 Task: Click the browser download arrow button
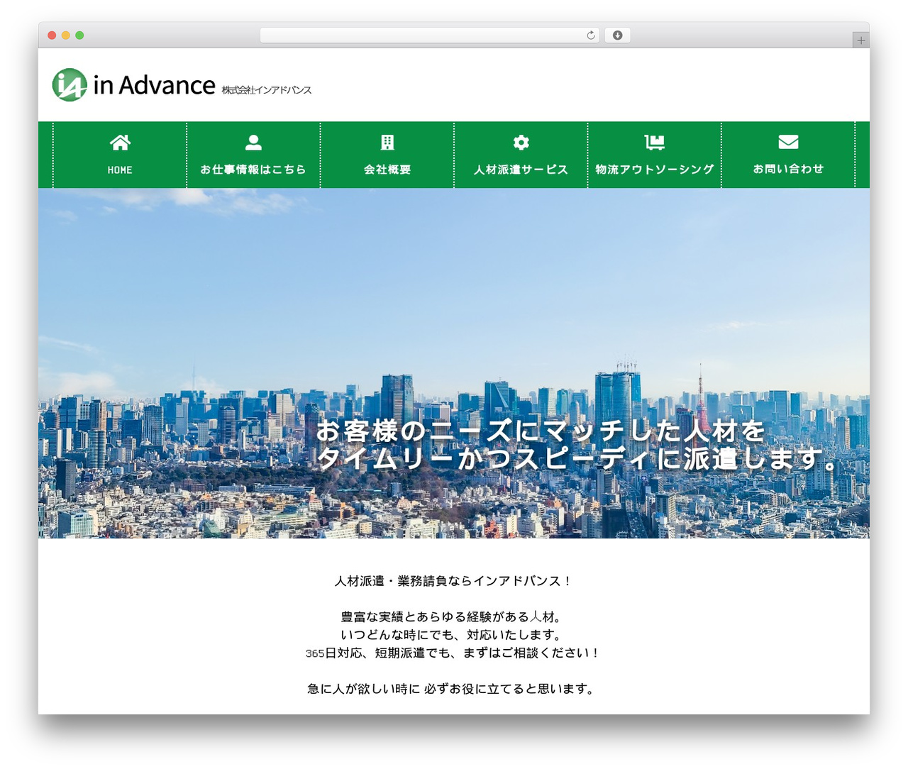coord(618,35)
